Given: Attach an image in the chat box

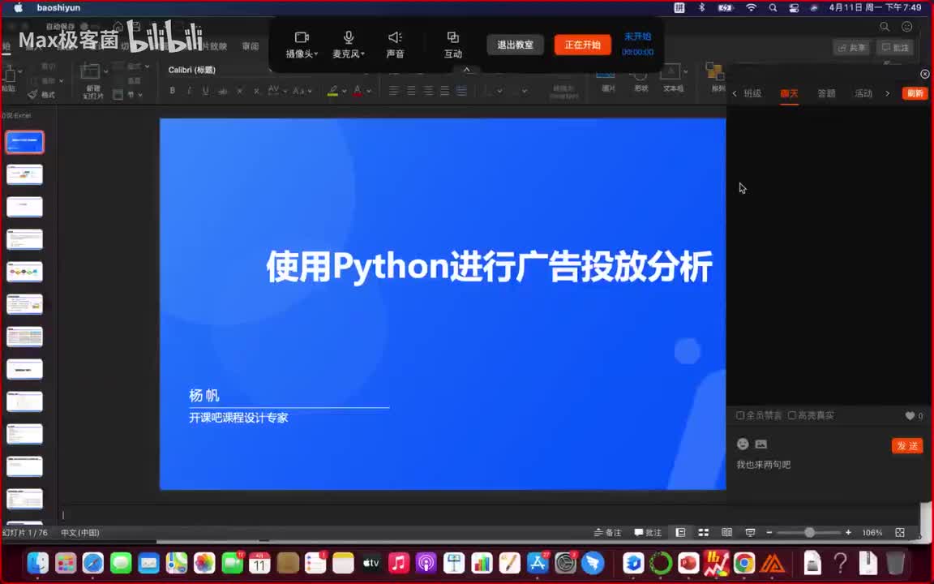Looking at the screenshot, I should [x=760, y=444].
